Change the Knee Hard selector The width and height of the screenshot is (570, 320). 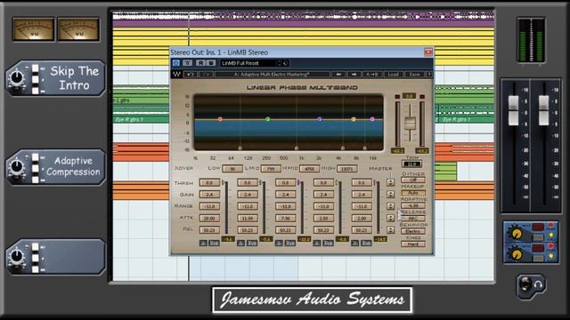click(413, 244)
